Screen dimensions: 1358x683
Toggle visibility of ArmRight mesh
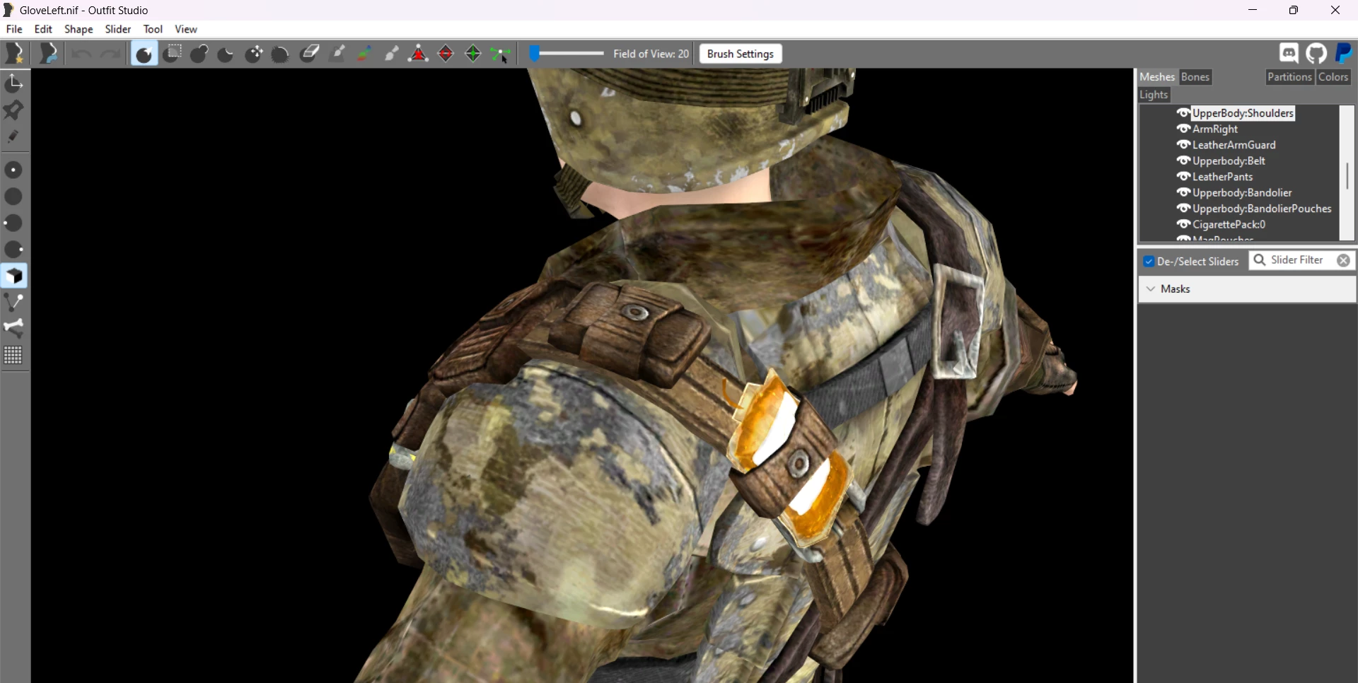click(x=1183, y=129)
